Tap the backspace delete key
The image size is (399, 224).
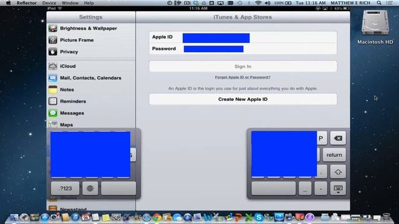(338, 138)
